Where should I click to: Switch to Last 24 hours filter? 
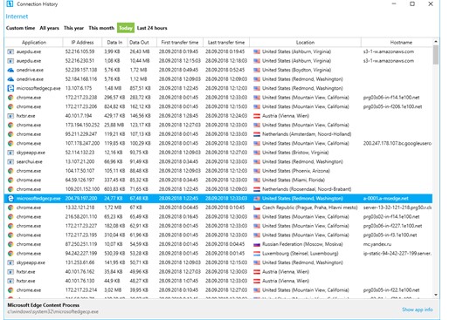[x=152, y=28]
